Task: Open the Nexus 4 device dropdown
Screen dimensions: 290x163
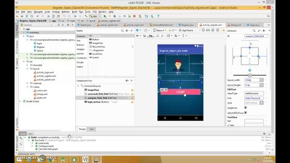Action: click(x=159, y=30)
